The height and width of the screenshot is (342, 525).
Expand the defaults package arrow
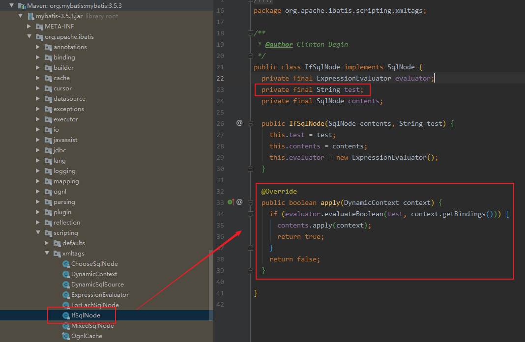(47, 243)
